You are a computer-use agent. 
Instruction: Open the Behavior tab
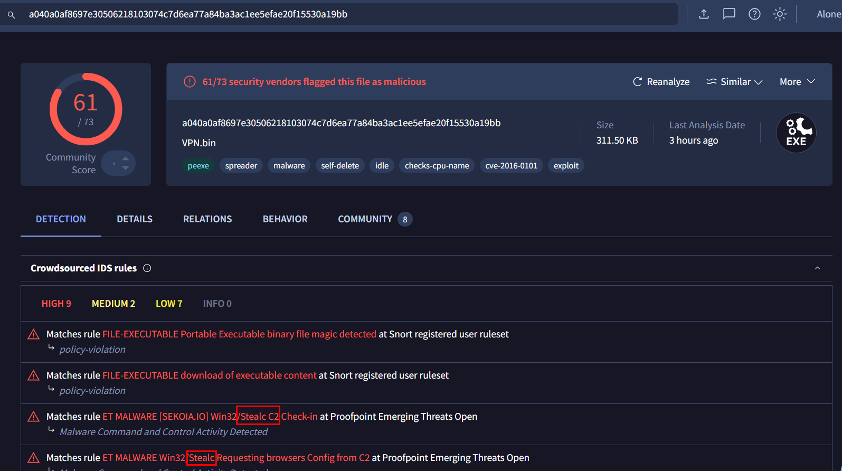coord(285,219)
